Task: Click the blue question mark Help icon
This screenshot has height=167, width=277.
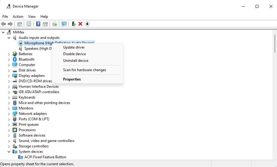Action: click(x=38, y=24)
